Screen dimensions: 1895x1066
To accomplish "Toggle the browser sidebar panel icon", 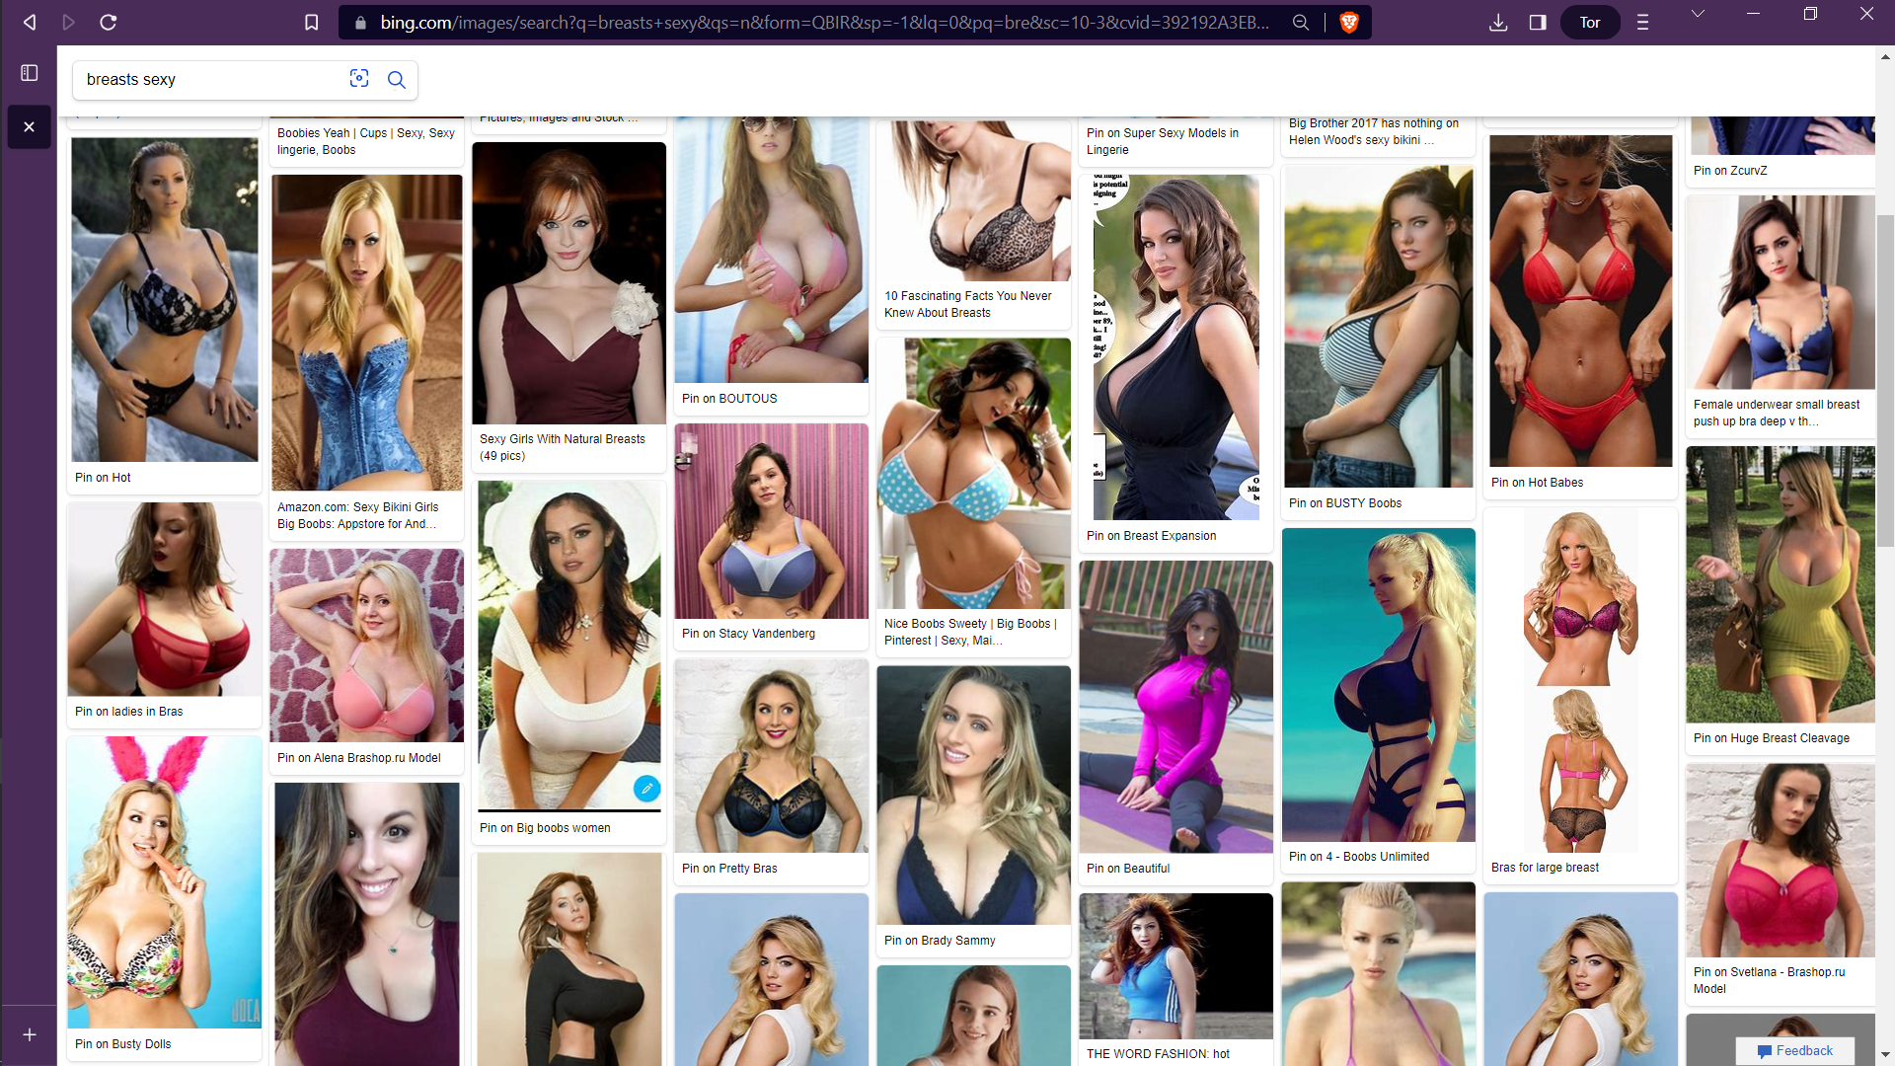I will point(1538,22).
